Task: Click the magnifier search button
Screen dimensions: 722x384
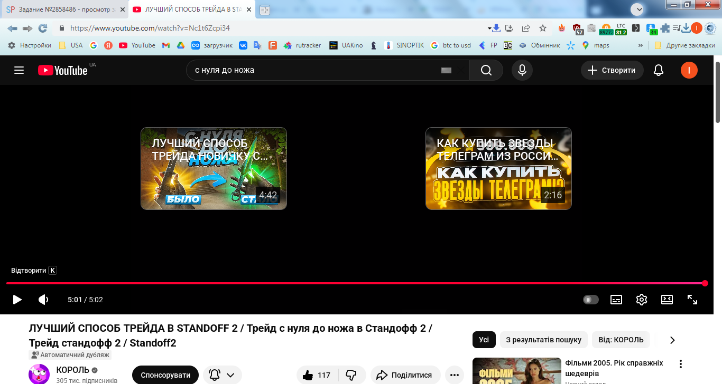Action: point(486,70)
